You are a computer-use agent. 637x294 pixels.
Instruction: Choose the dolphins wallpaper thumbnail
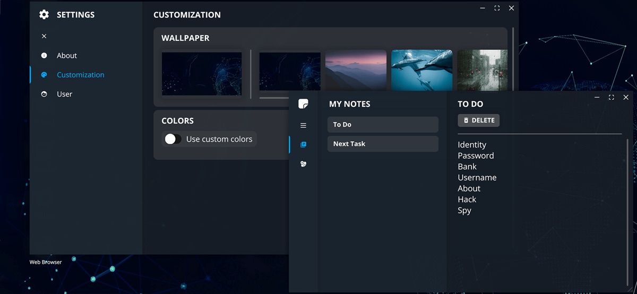tap(421, 71)
